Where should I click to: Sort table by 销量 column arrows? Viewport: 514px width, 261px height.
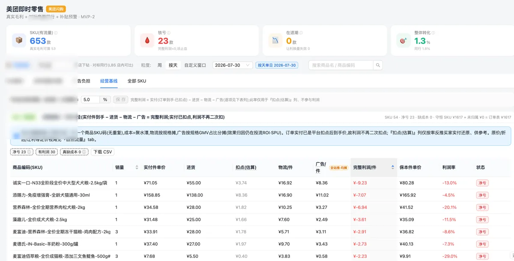pyautogui.click(x=137, y=167)
